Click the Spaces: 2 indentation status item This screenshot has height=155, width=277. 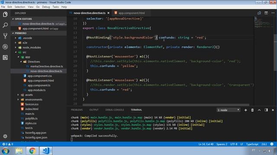pos(222,144)
